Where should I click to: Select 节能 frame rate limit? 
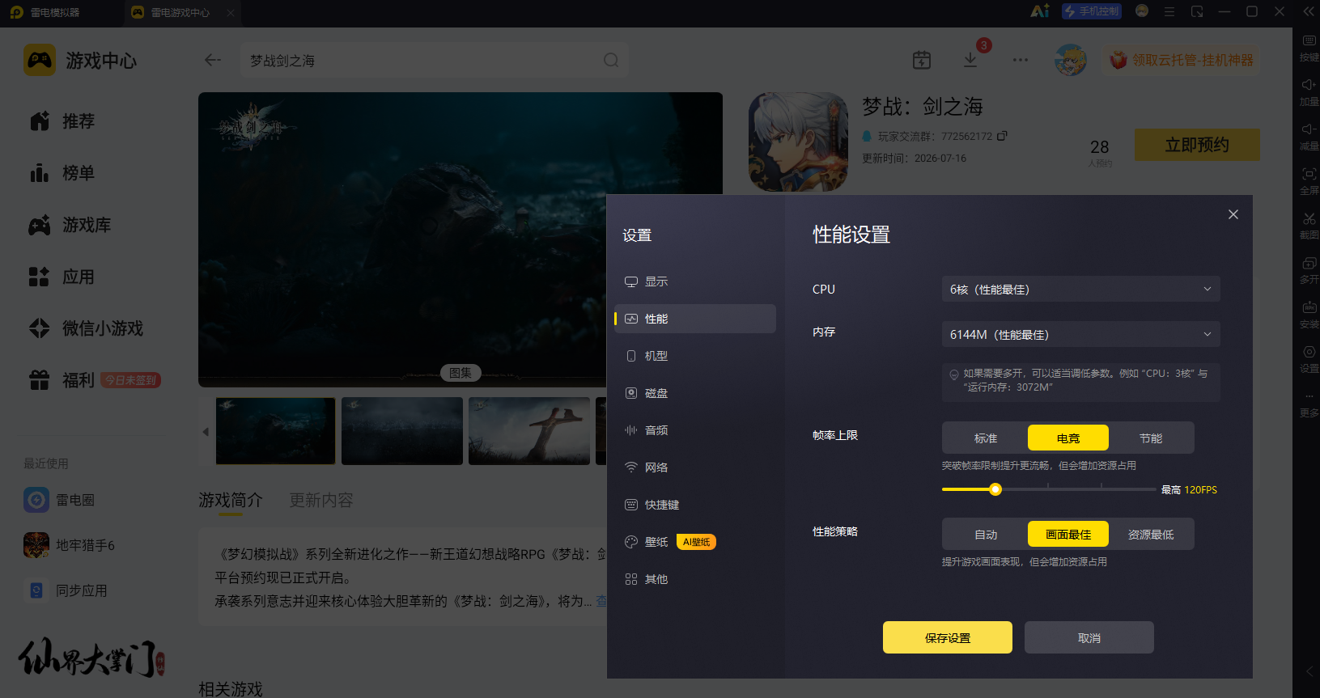pos(1151,438)
